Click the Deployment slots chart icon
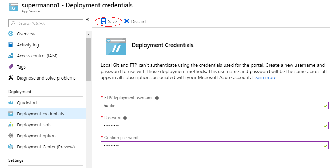330x168 pixels. pyautogui.click(x=11, y=125)
